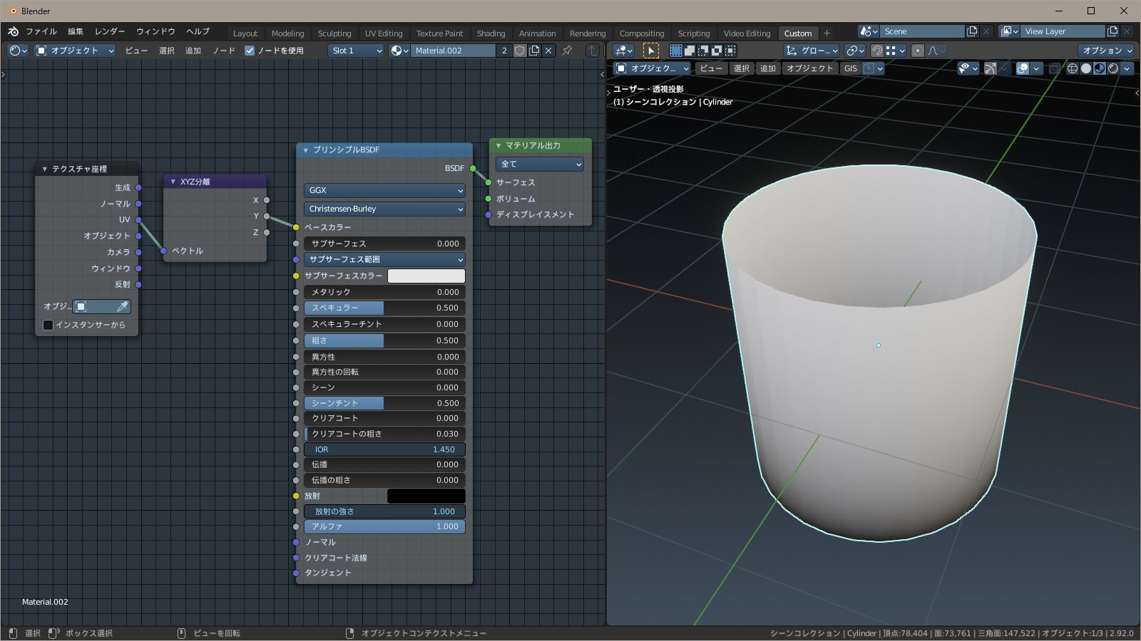This screenshot has height=641, width=1141.
Task: Pin the node tree with pin icon
Action: 567,51
